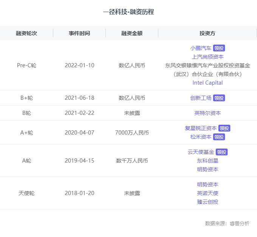Open the 臻云创投 investor link
The height and width of the screenshot is (237, 257).
coord(207,202)
